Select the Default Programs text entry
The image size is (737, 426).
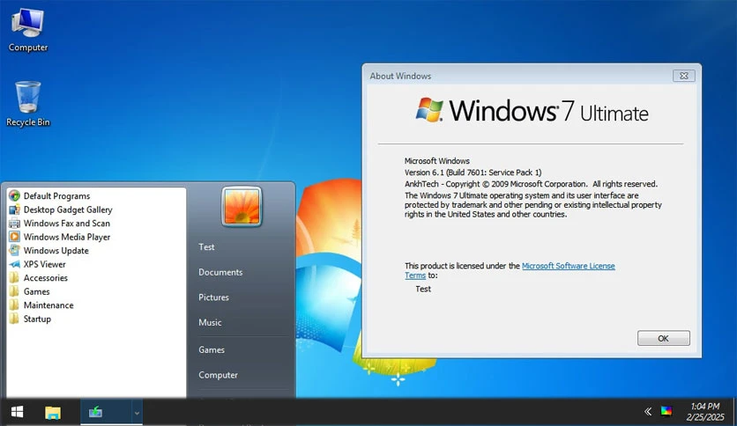coord(57,195)
